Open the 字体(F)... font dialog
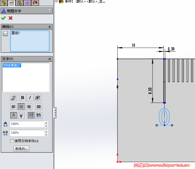 (x=21, y=149)
